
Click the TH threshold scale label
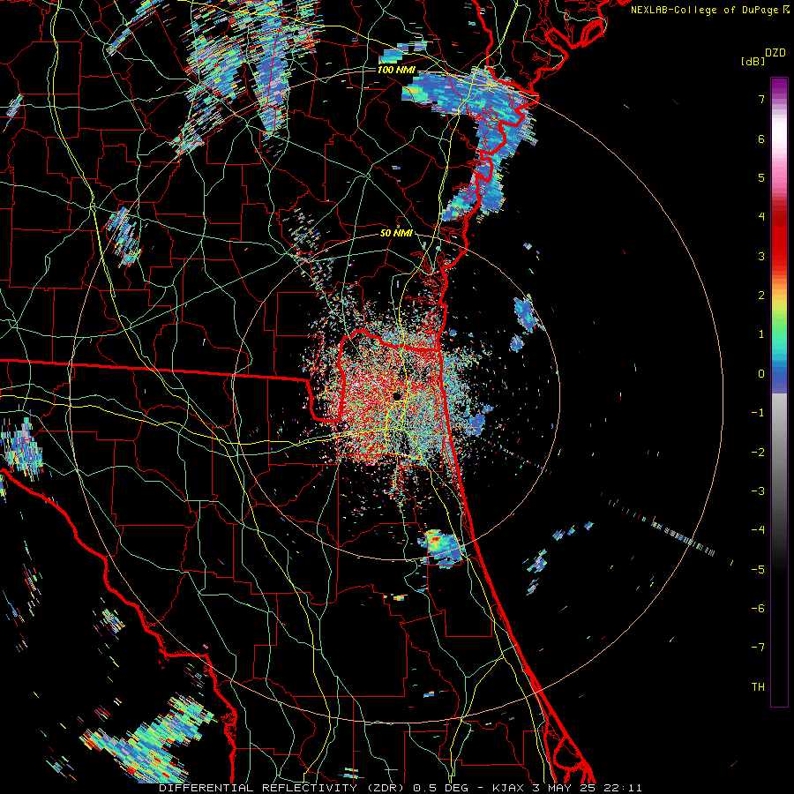[758, 686]
